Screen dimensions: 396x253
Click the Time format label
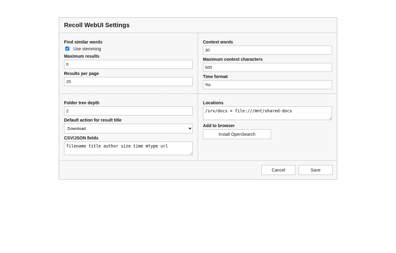tap(215, 77)
